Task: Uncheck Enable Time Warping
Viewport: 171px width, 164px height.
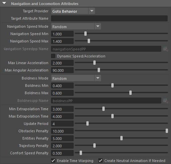Action: 53,161
